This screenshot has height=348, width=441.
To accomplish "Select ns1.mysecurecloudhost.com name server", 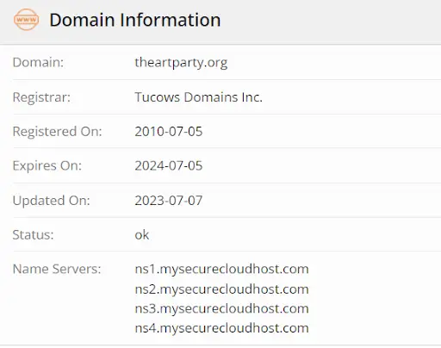I will (x=221, y=269).
